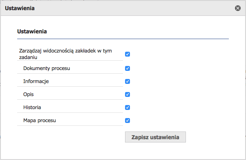This screenshot has height=160, width=246.
Task: Select the Informacje label text
Action: 36,81
